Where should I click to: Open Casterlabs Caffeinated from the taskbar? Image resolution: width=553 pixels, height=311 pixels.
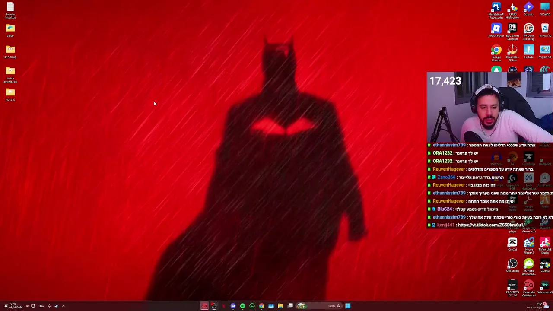coord(204,306)
